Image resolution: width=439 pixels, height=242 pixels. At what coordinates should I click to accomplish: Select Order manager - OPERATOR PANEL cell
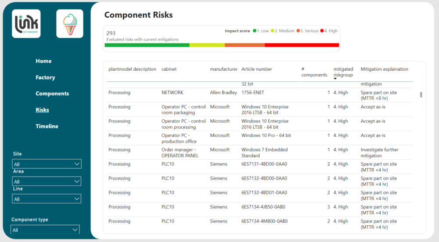[180, 153]
